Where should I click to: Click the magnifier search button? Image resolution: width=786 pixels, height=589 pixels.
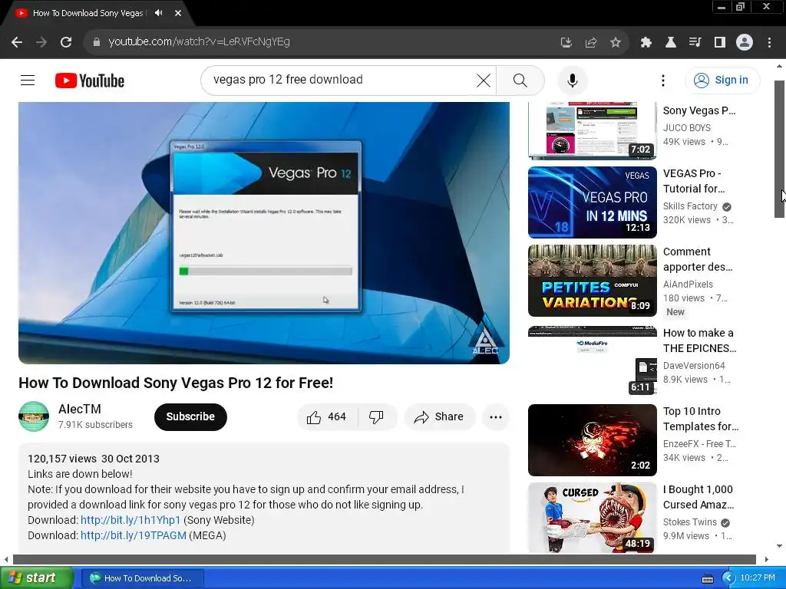point(520,80)
